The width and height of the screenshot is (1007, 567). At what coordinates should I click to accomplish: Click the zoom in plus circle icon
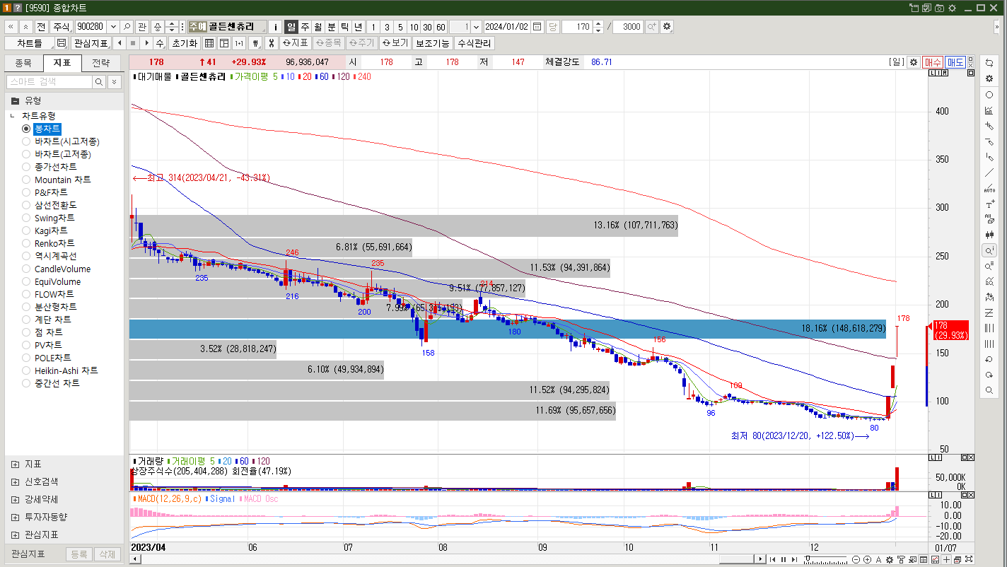coord(867,559)
